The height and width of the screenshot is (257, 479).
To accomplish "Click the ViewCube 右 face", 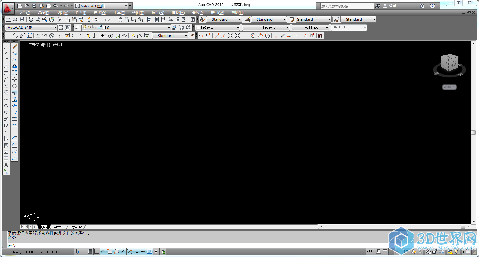I will (x=453, y=64).
